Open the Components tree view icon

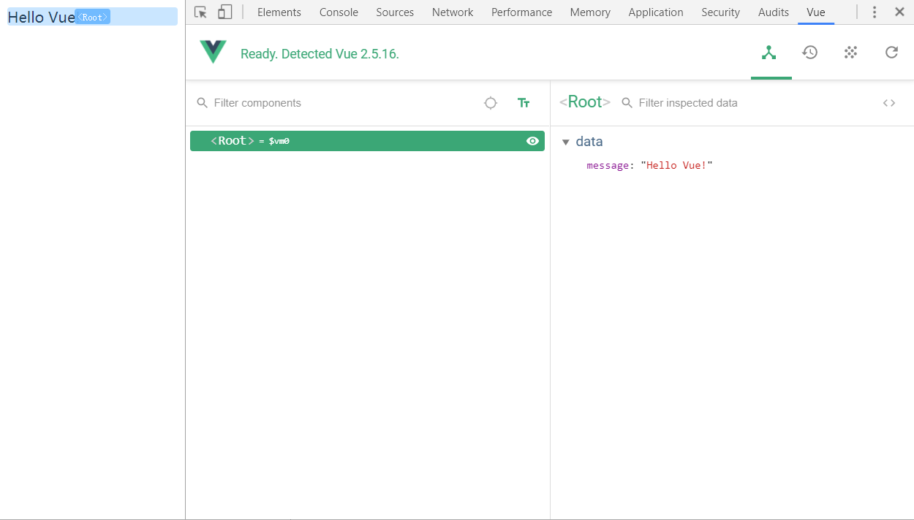768,53
